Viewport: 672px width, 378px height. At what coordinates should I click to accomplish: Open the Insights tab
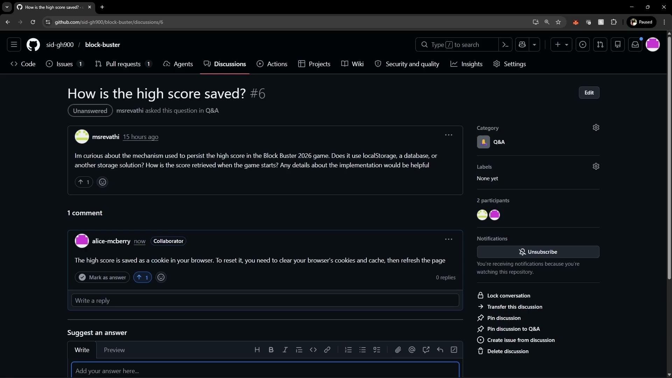pos(467,64)
